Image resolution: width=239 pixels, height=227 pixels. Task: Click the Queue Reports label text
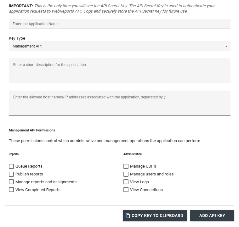pyautogui.click(x=29, y=166)
